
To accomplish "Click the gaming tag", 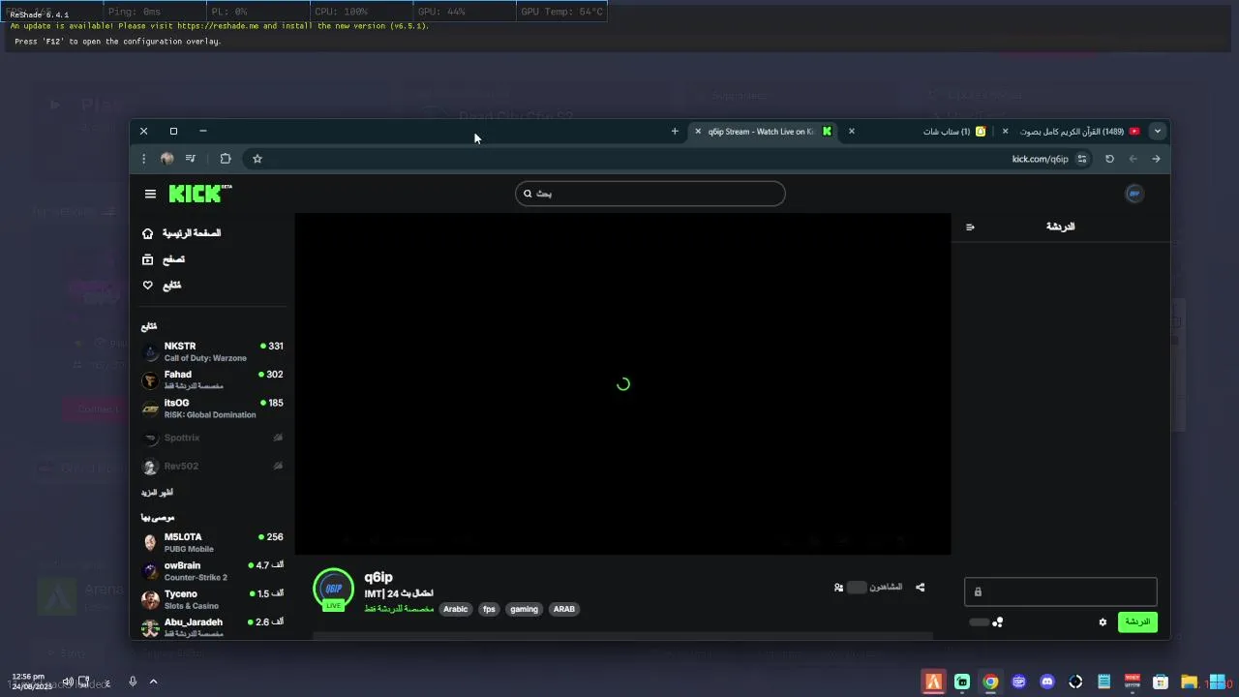I will [524, 609].
